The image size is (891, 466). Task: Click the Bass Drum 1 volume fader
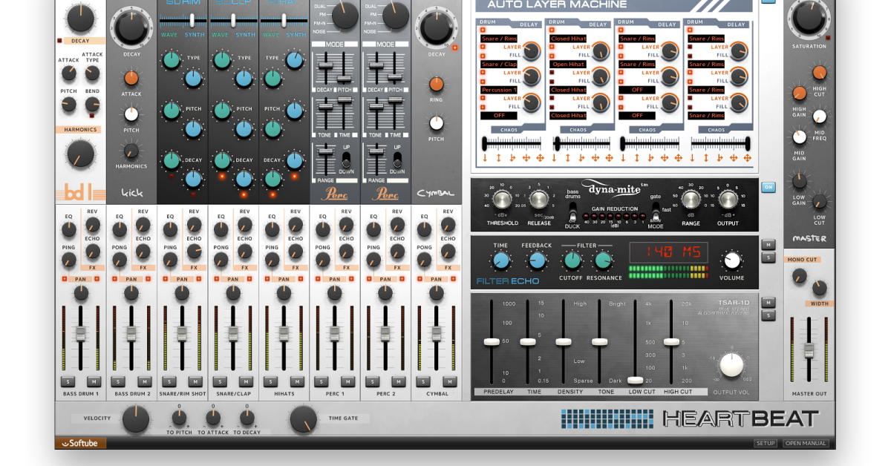pyautogui.click(x=81, y=333)
